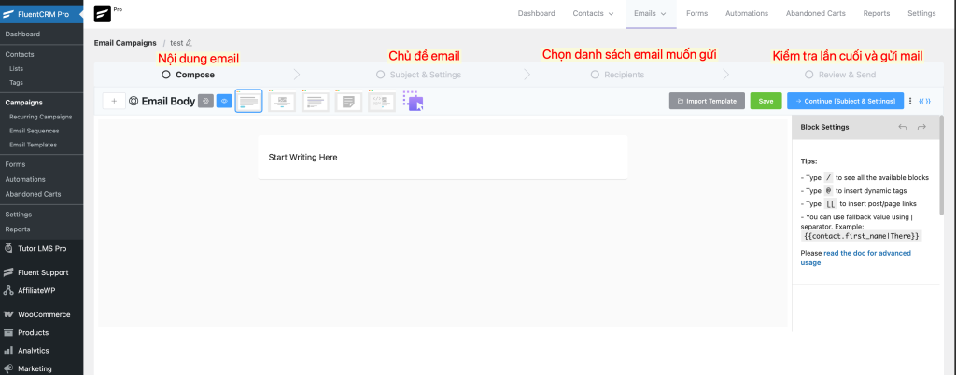Open the three-dot more options menu
This screenshot has height=375, width=956.
pyautogui.click(x=910, y=101)
